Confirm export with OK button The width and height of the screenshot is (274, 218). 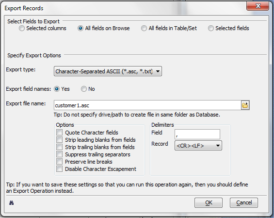click(x=209, y=203)
